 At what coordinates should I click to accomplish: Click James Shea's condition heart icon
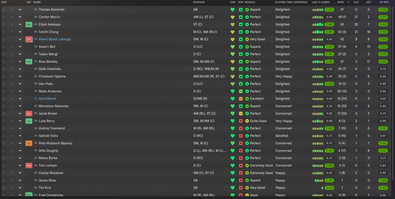click(233, 180)
